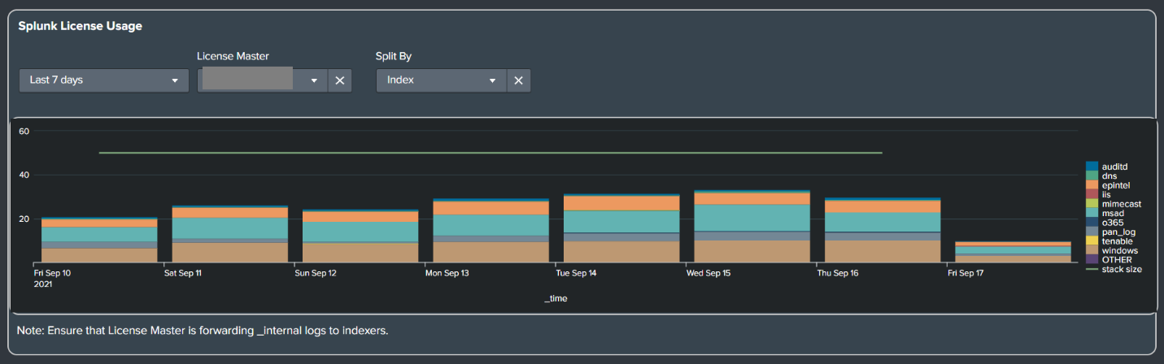Click the Wed Sep 15 axis label

click(707, 273)
